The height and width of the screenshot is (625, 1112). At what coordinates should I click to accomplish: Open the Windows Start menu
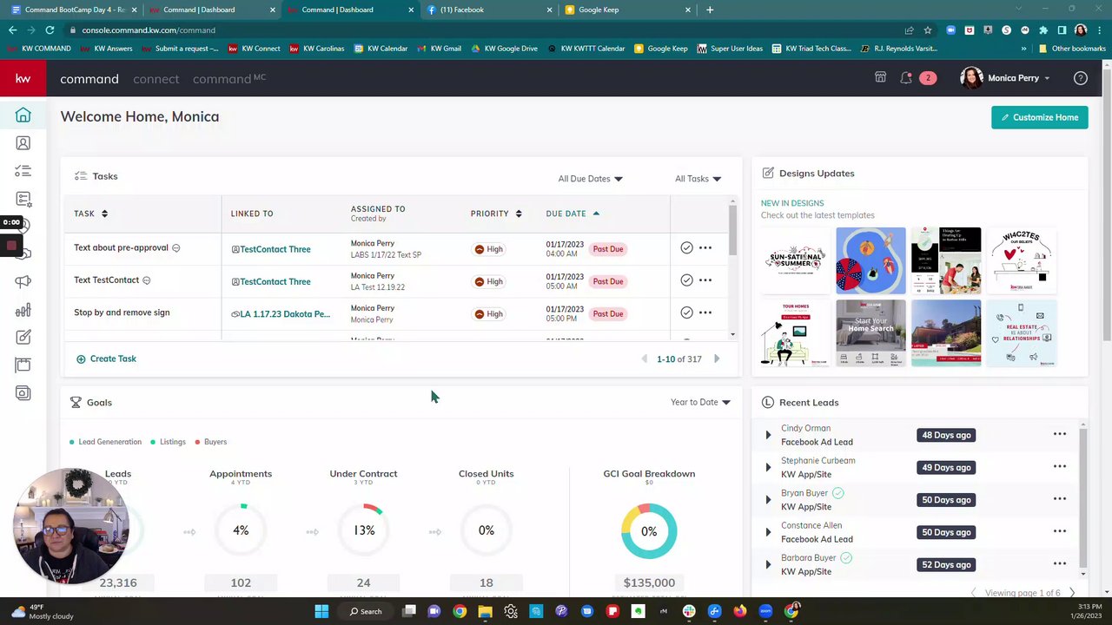click(x=321, y=611)
